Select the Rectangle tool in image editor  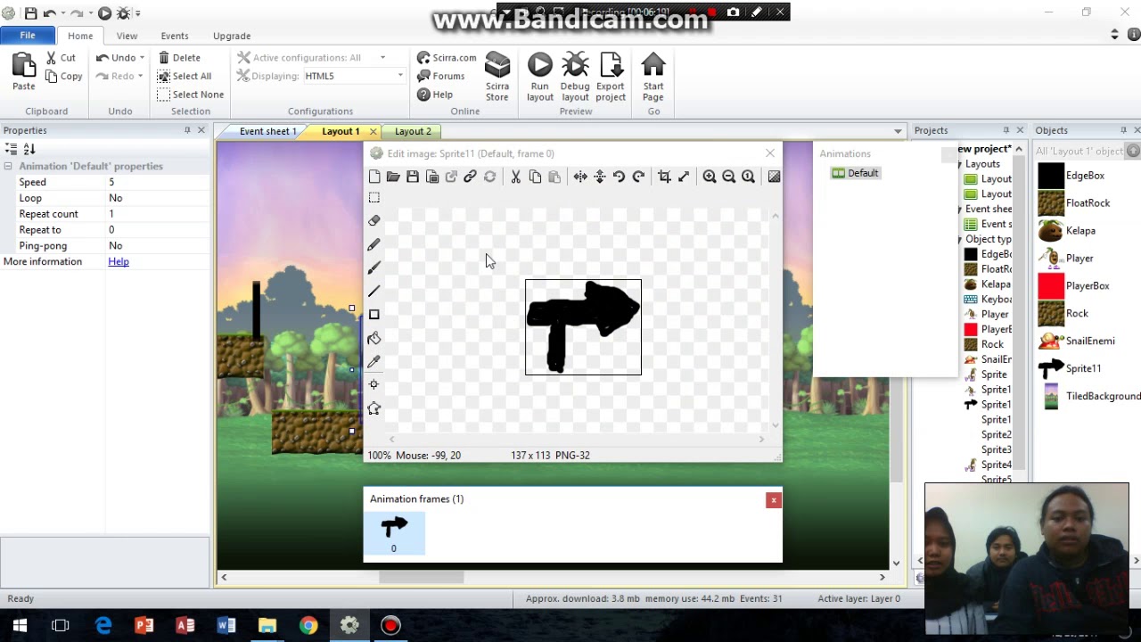pyautogui.click(x=374, y=314)
